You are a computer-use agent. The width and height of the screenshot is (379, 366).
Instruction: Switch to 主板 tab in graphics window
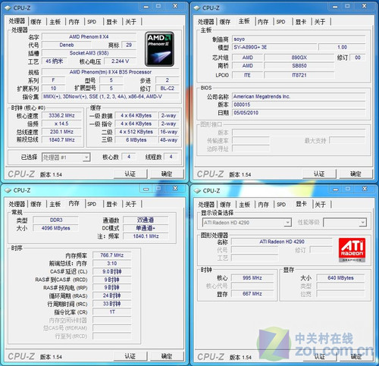(245, 205)
